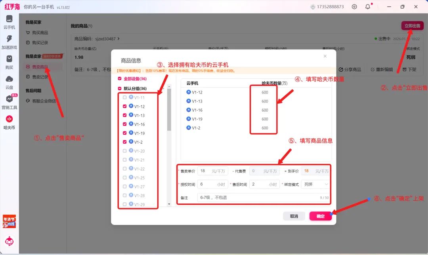Click the 到手价 result field

(315, 171)
